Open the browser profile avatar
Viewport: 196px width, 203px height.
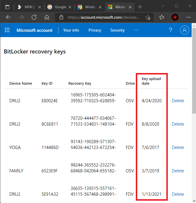[x=175, y=17]
